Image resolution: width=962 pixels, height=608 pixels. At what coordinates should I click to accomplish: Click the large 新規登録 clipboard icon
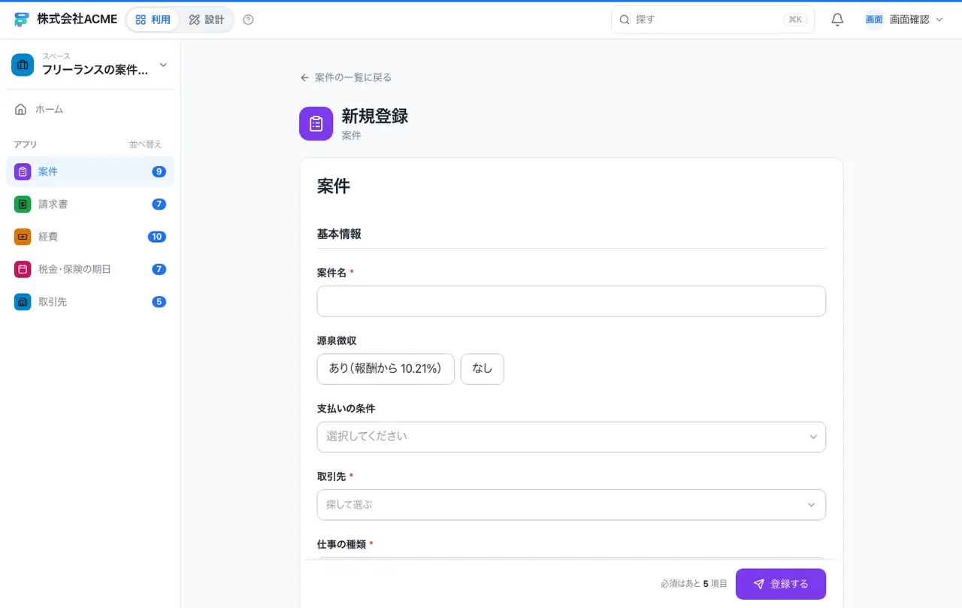(x=316, y=123)
